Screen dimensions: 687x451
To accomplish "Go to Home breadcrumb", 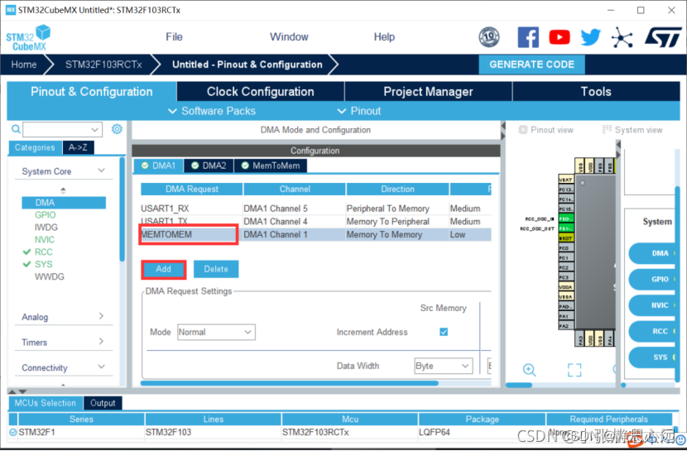I will [x=24, y=65].
